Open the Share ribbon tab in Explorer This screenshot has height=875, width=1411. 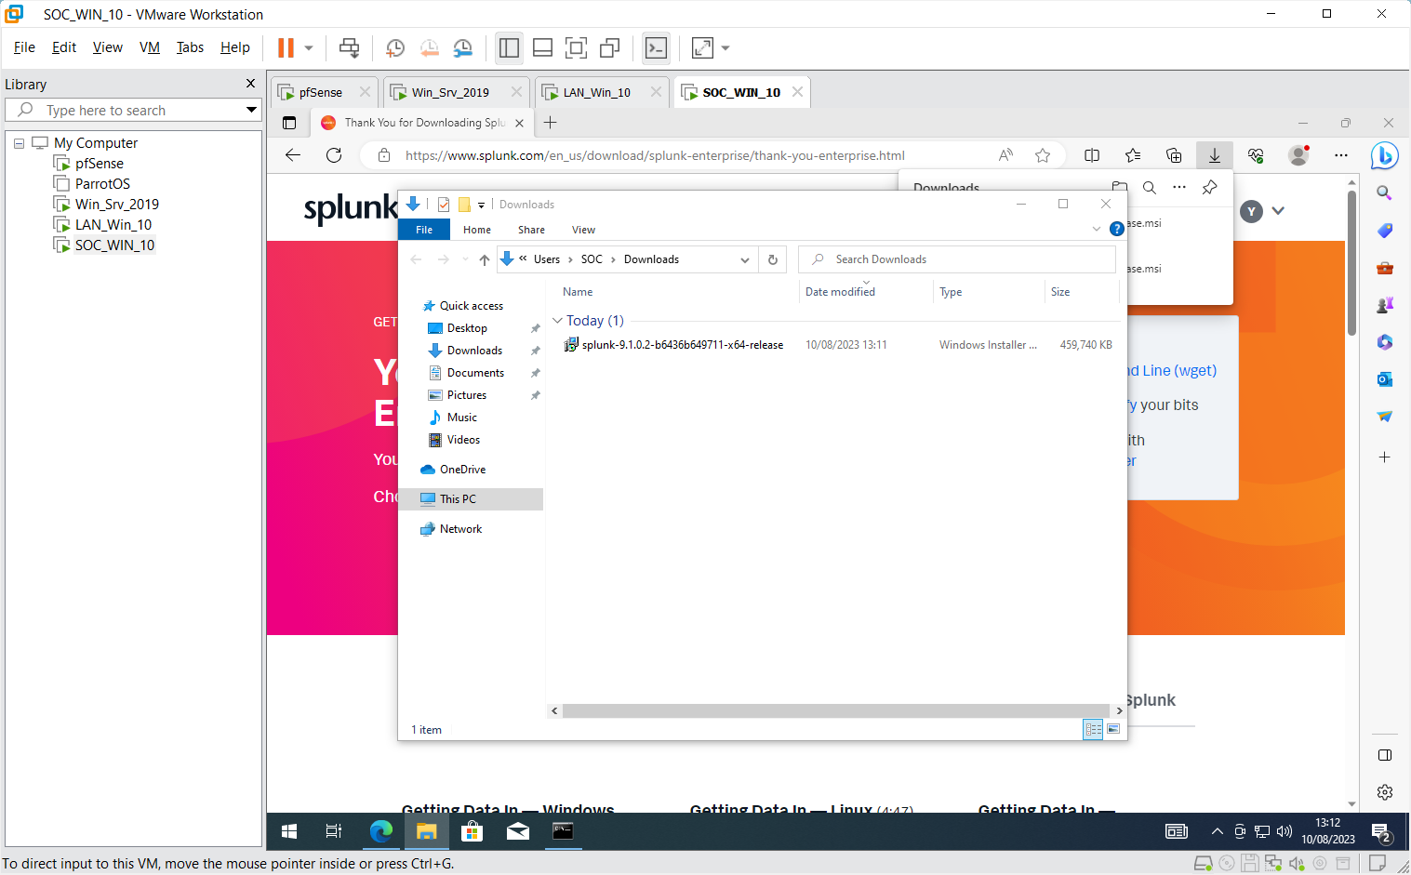(532, 230)
